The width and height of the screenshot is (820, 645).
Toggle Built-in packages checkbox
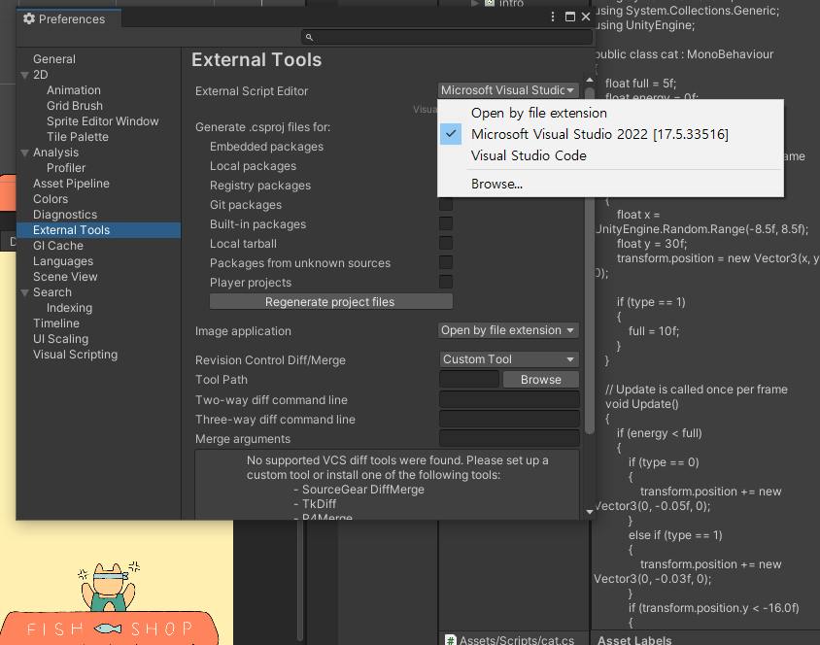pos(446,223)
